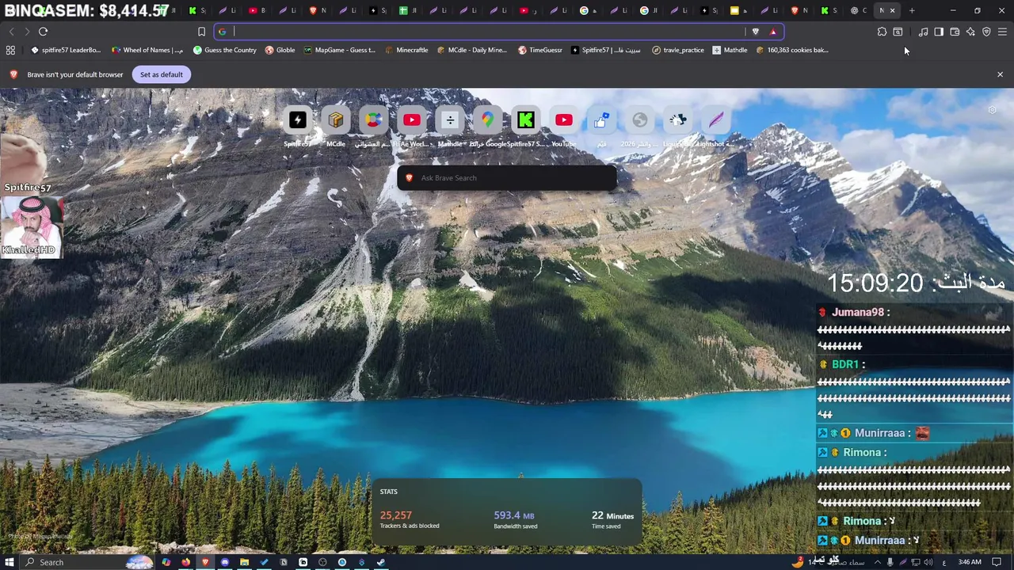Open the Brave Wallet icon
1014x570 pixels.
[x=955, y=32]
